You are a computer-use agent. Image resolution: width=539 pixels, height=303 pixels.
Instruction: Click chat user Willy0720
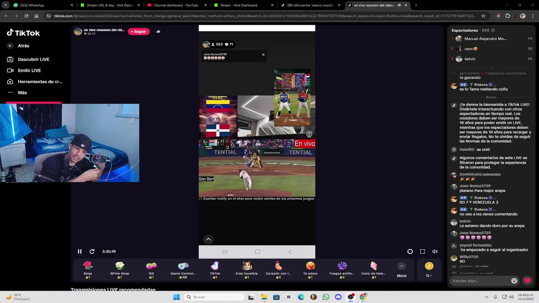(x=469, y=257)
